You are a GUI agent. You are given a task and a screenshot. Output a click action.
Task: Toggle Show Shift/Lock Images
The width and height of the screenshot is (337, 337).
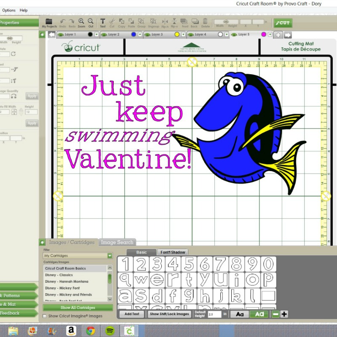(x=169, y=314)
